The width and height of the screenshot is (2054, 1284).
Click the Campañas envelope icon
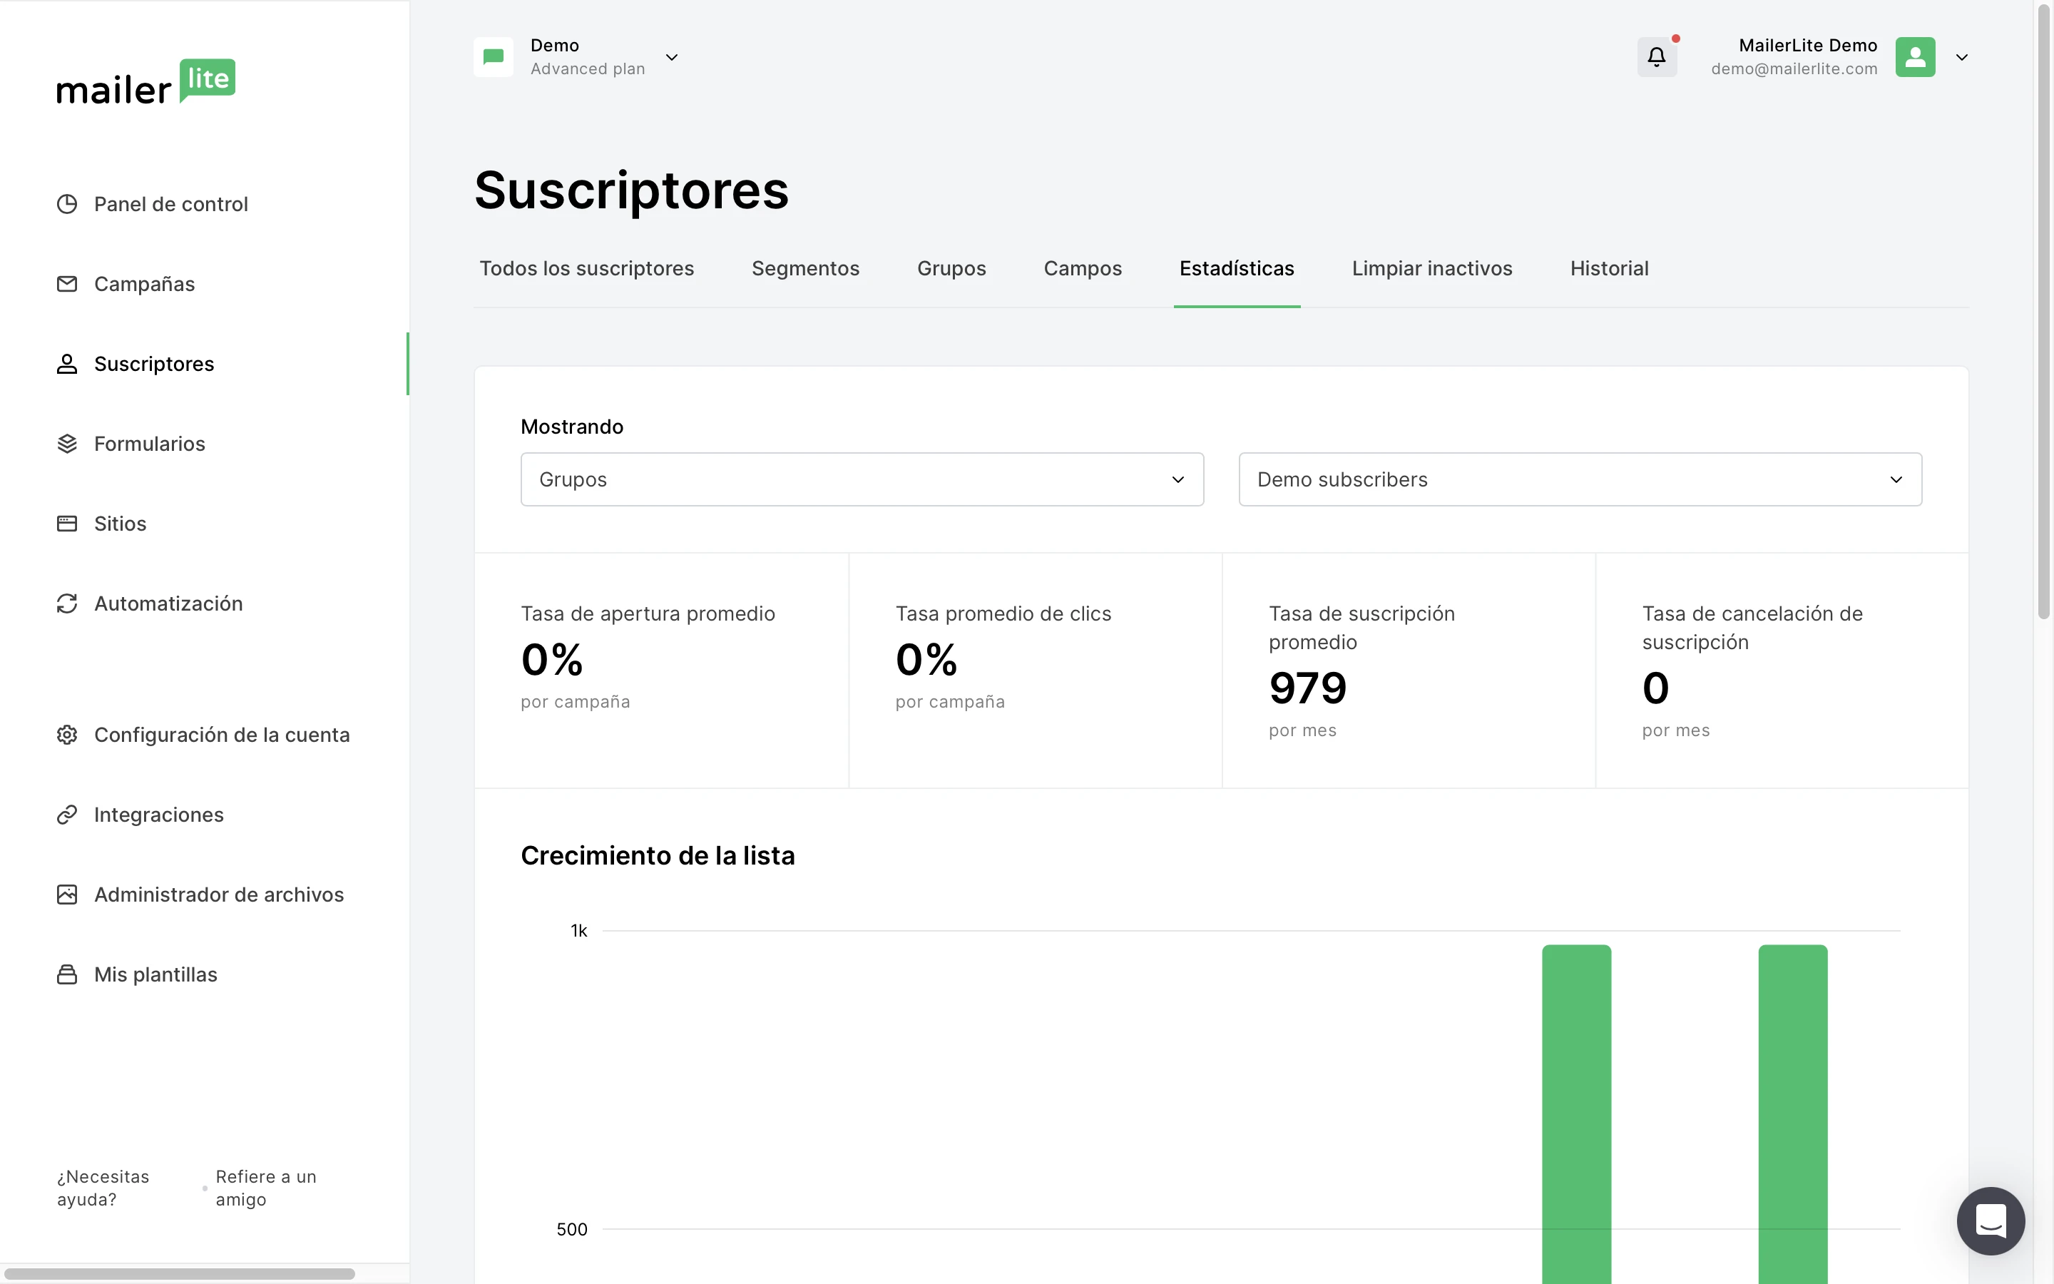point(67,284)
